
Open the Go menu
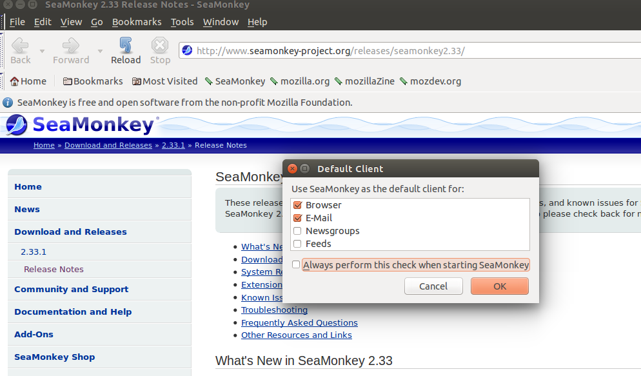click(97, 22)
